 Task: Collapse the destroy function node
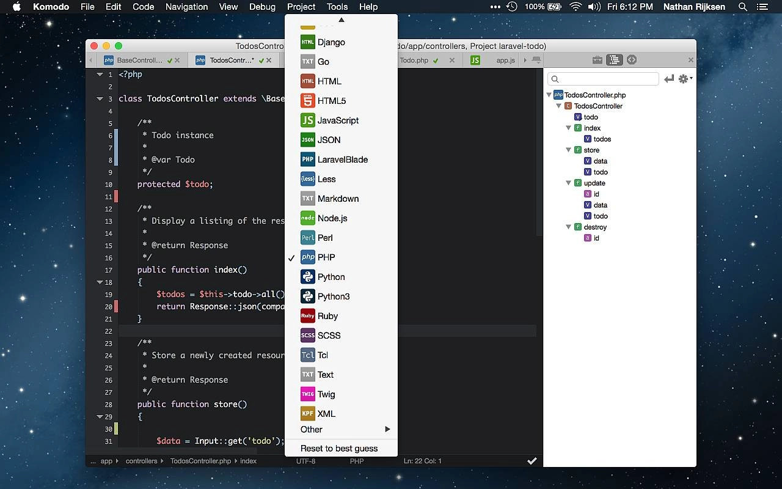click(x=569, y=227)
